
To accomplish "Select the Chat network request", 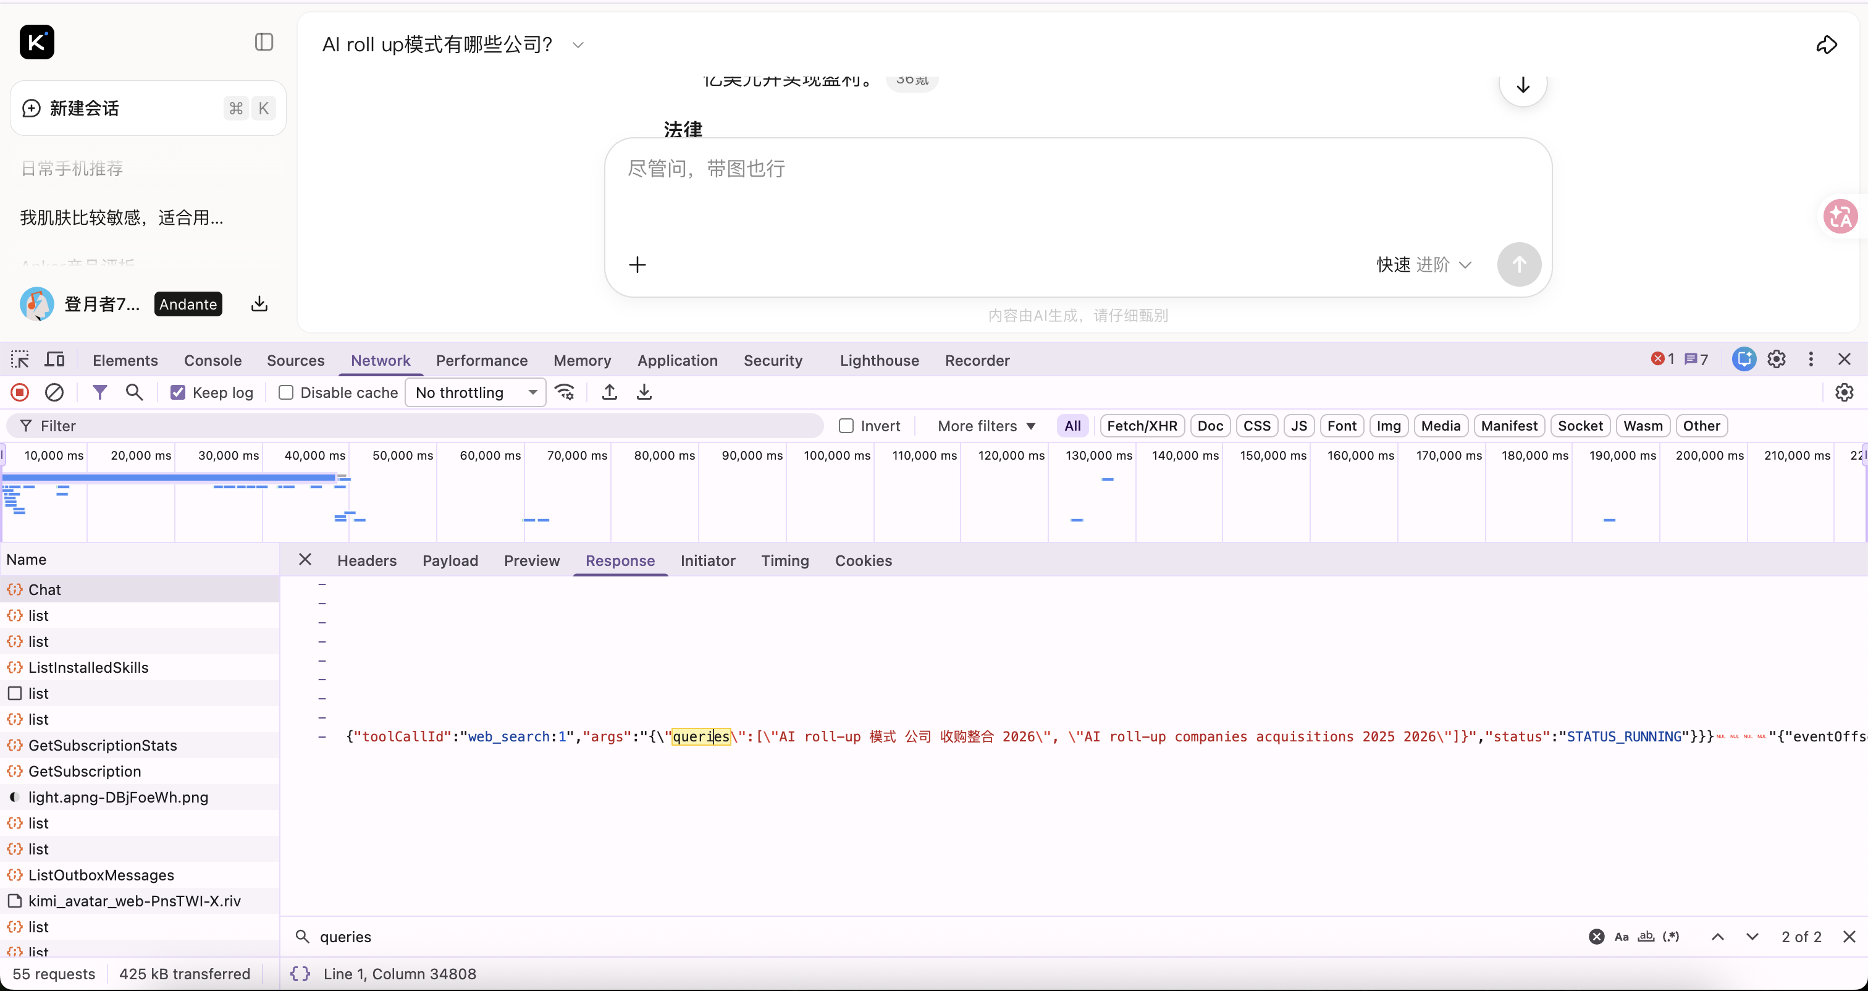I will click(x=139, y=589).
